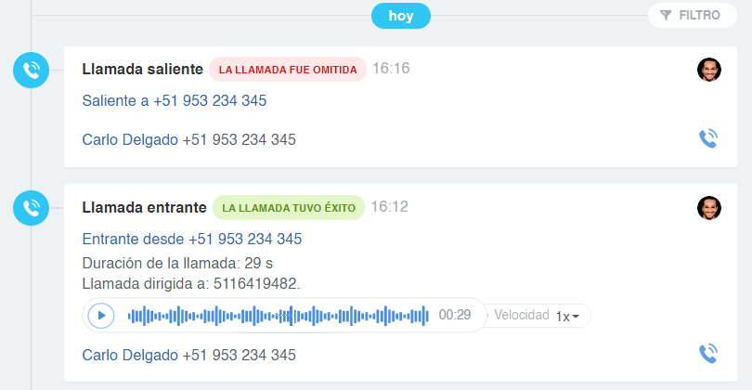Image resolution: width=752 pixels, height=390 pixels.
Task: Click the outgoing call timeline phone icon
Action: pos(32,70)
